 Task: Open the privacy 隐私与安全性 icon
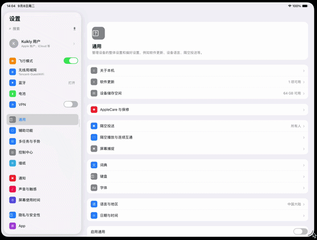tap(13, 215)
